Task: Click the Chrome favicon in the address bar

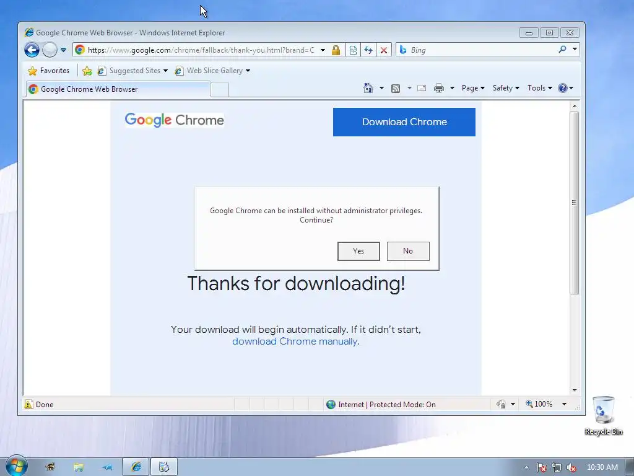Action: tap(80, 50)
